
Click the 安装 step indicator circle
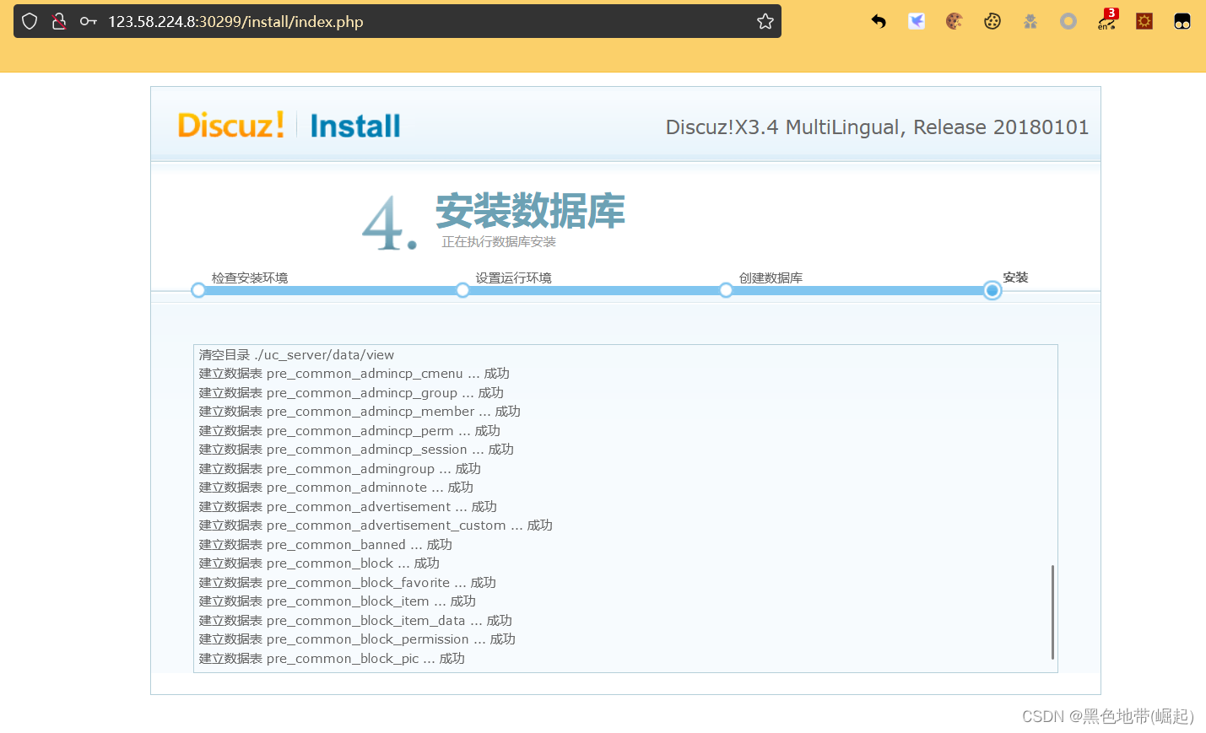tap(992, 290)
